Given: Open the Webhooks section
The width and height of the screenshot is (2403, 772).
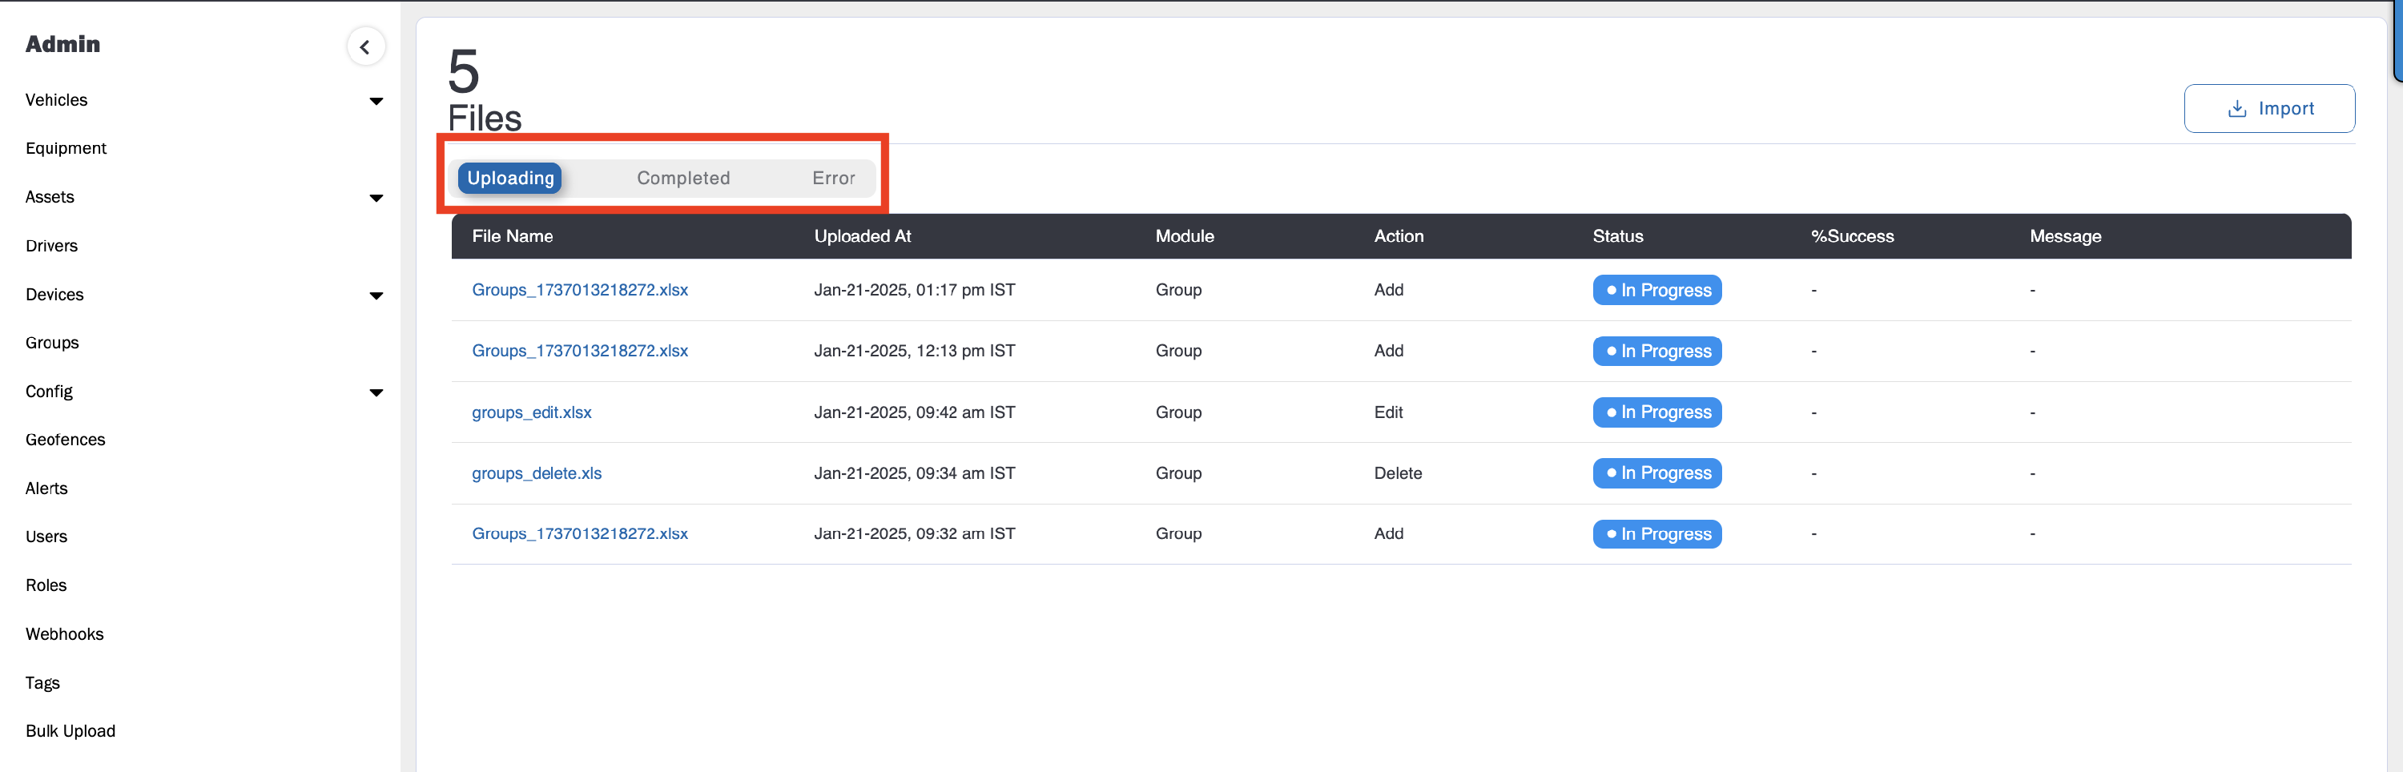Looking at the screenshot, I should [x=64, y=634].
